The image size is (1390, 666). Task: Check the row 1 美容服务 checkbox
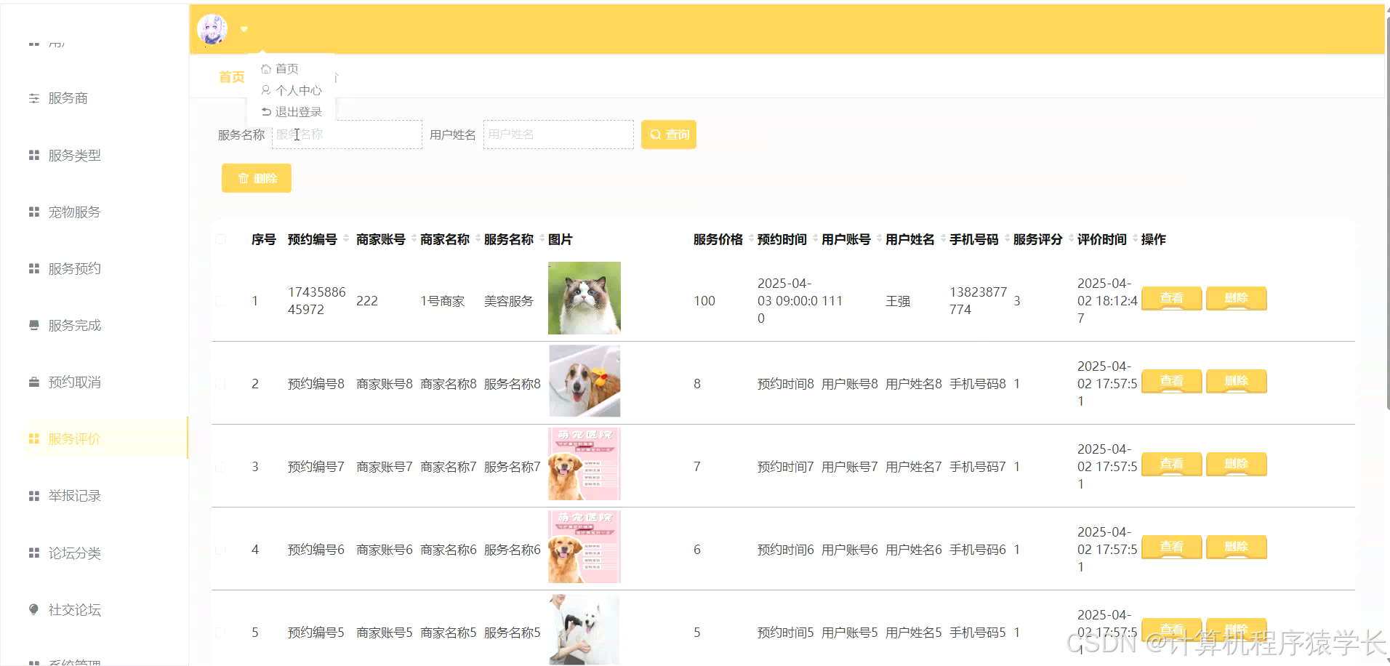[x=221, y=301]
